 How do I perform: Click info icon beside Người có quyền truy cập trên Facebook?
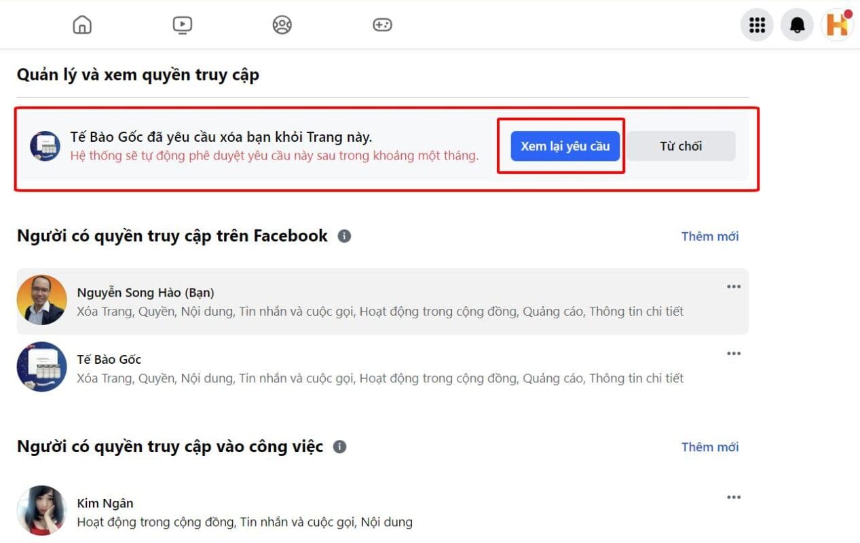pyautogui.click(x=344, y=236)
